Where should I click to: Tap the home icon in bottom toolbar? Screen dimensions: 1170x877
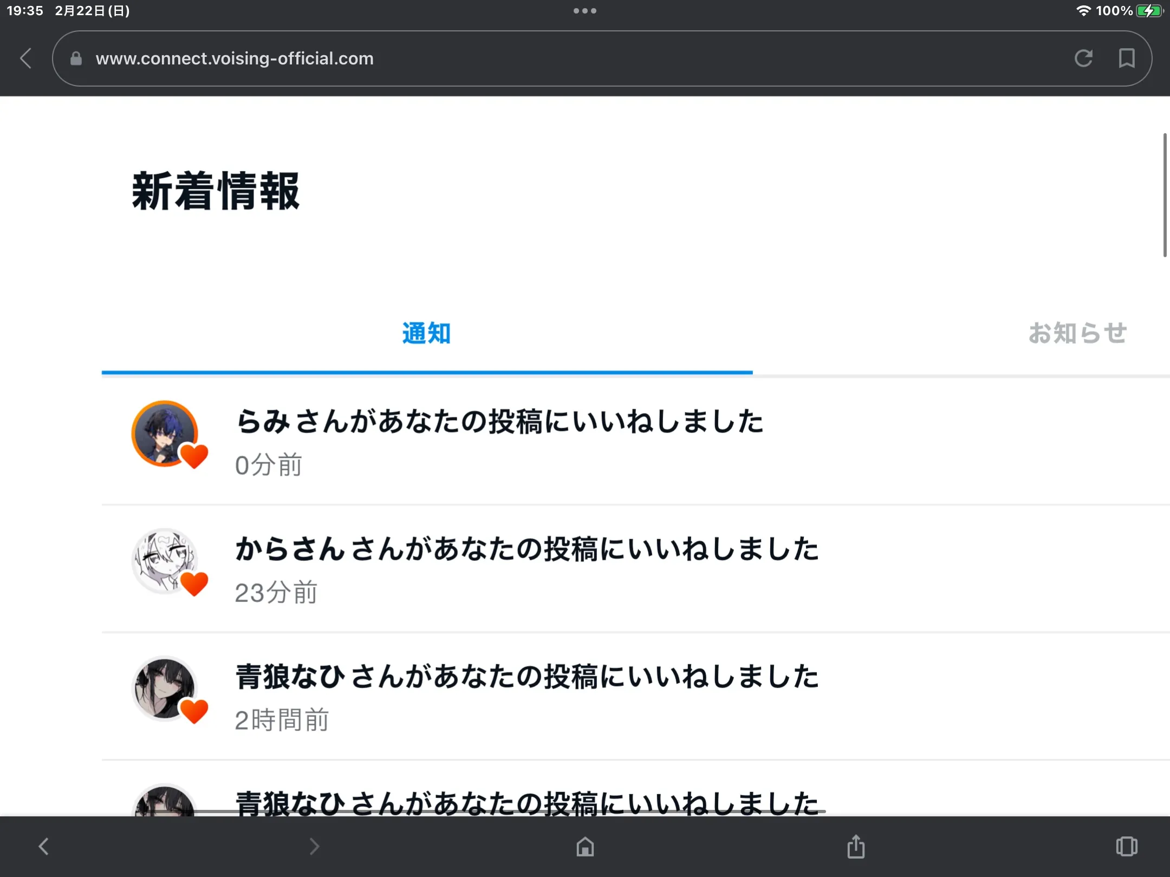click(585, 847)
